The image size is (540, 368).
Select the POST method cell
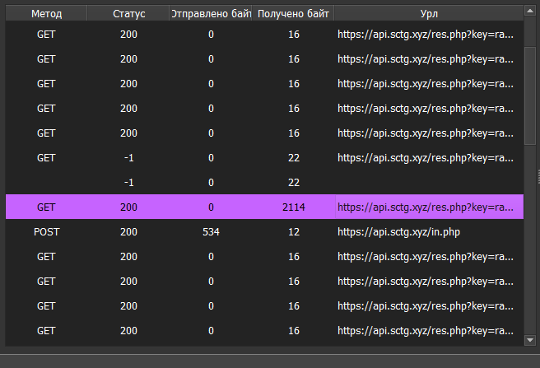point(46,232)
